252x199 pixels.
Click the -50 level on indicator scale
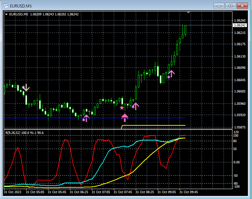(236, 176)
